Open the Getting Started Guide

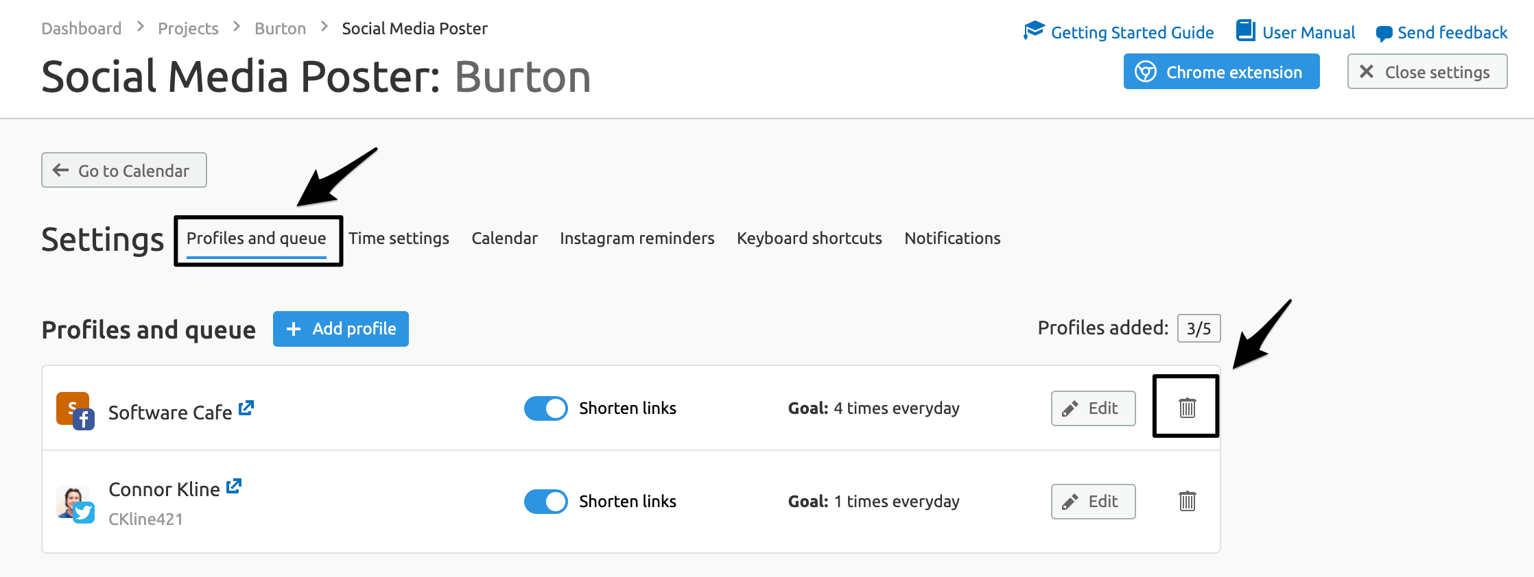[1118, 32]
